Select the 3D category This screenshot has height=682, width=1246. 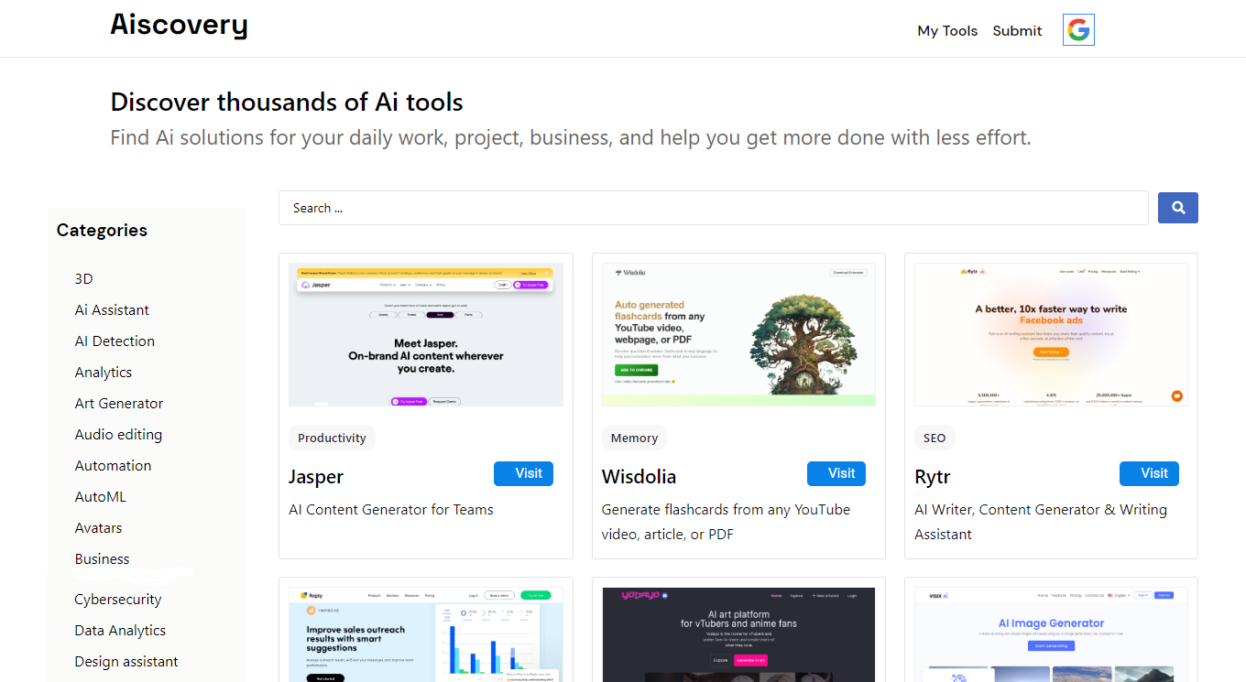coord(84,279)
